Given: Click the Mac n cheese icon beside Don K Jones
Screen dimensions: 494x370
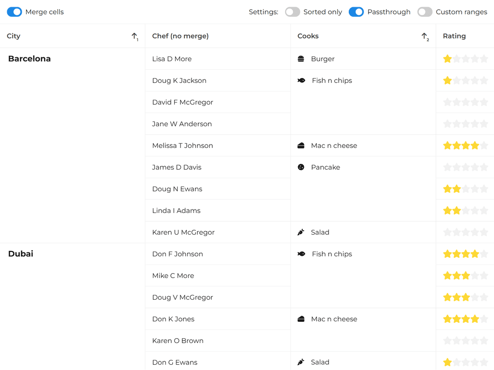Looking at the screenshot, I should coord(301,319).
